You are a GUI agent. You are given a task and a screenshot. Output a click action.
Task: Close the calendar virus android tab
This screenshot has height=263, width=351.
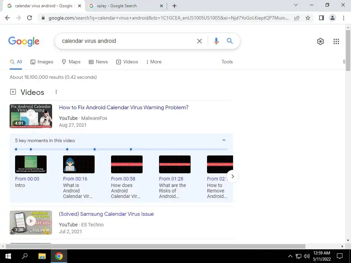coord(80,6)
